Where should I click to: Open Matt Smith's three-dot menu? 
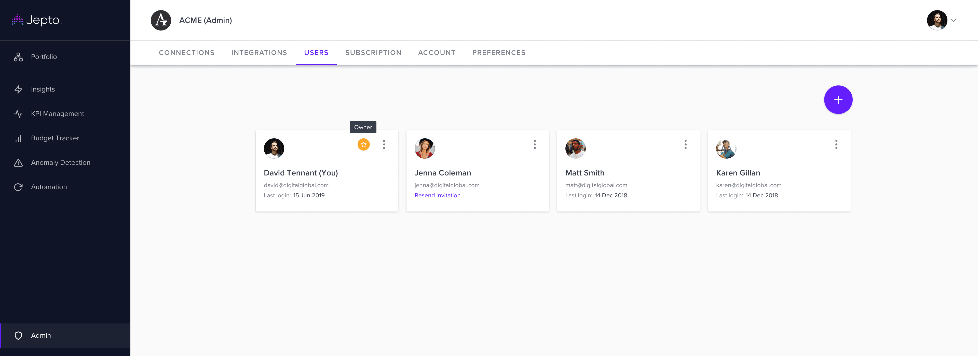(685, 144)
